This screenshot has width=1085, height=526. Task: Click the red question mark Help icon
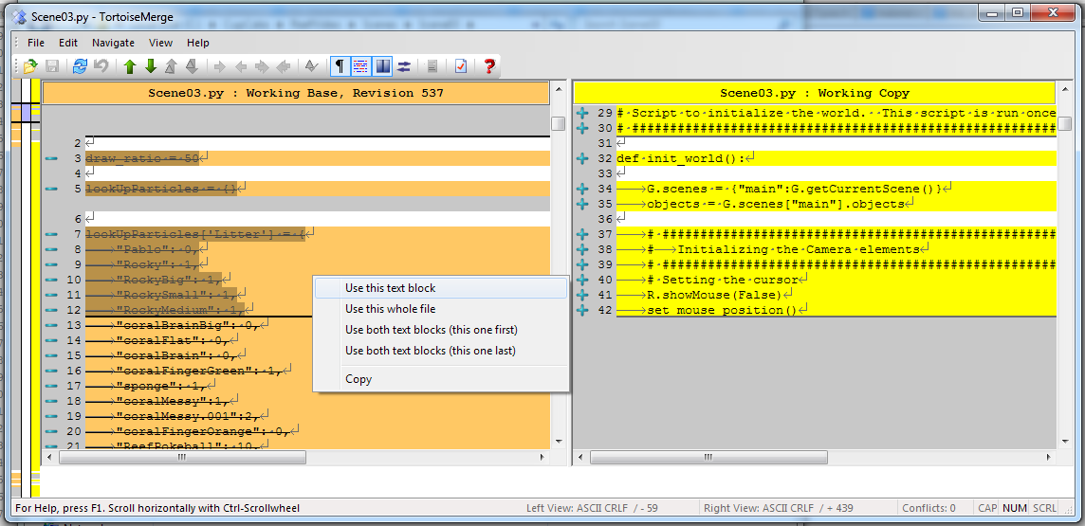[x=489, y=66]
